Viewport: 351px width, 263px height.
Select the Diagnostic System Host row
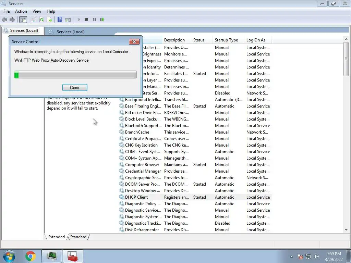195,217
